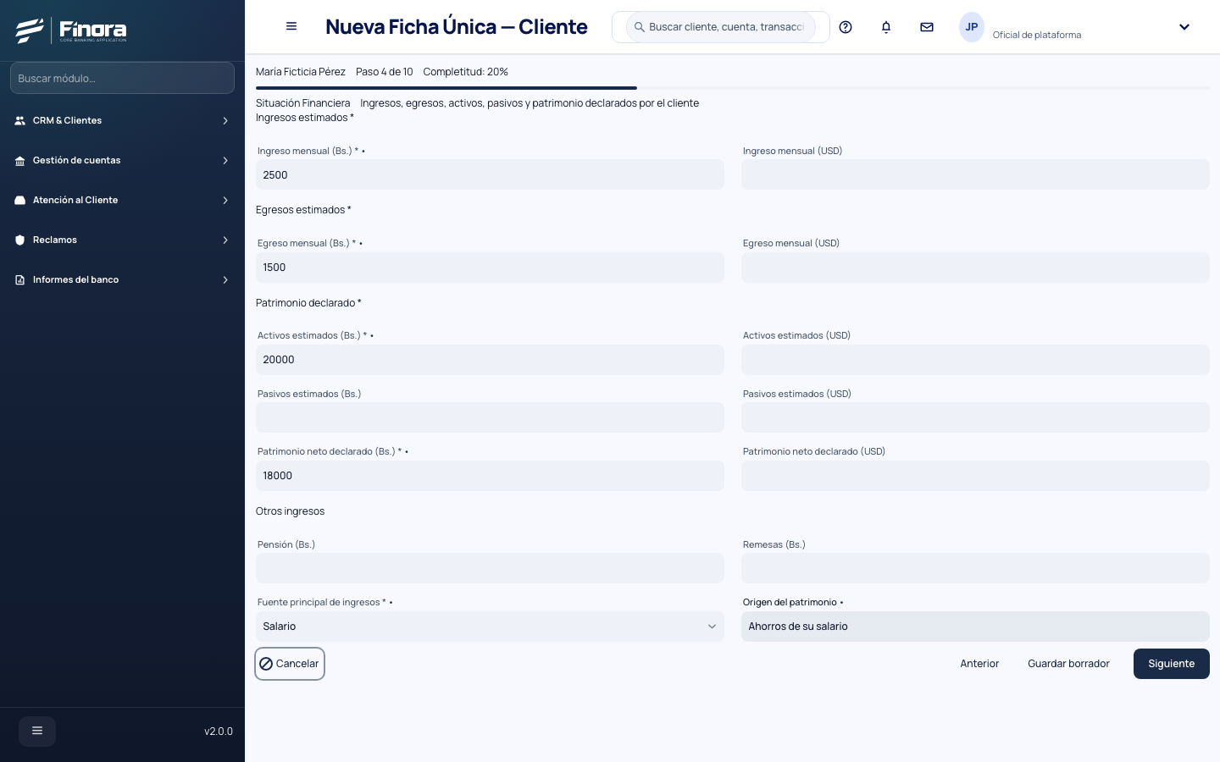Screen dimensions: 1220x762
Task: Click the Ingreso mensual (USD) field
Action: [975, 175]
